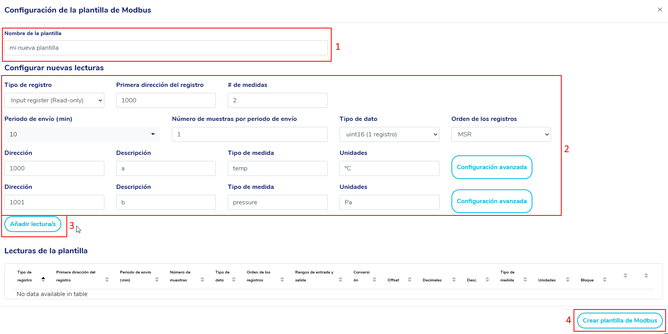Sort table by Conversión column
668x334 pixels.
(361, 276)
